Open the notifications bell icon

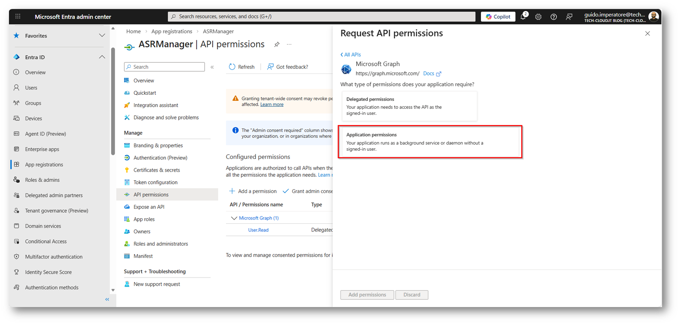[523, 17]
